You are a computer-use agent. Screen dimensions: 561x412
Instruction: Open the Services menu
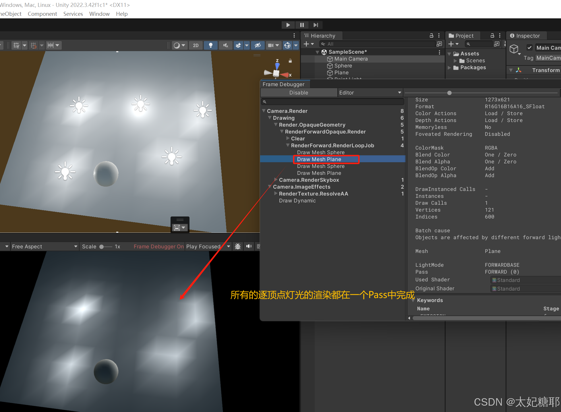(x=73, y=14)
